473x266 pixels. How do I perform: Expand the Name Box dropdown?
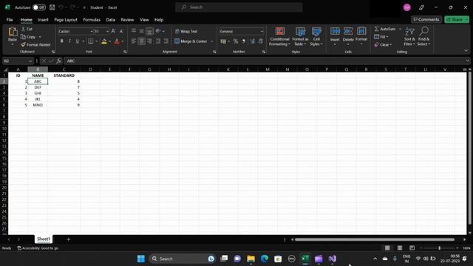30,61
